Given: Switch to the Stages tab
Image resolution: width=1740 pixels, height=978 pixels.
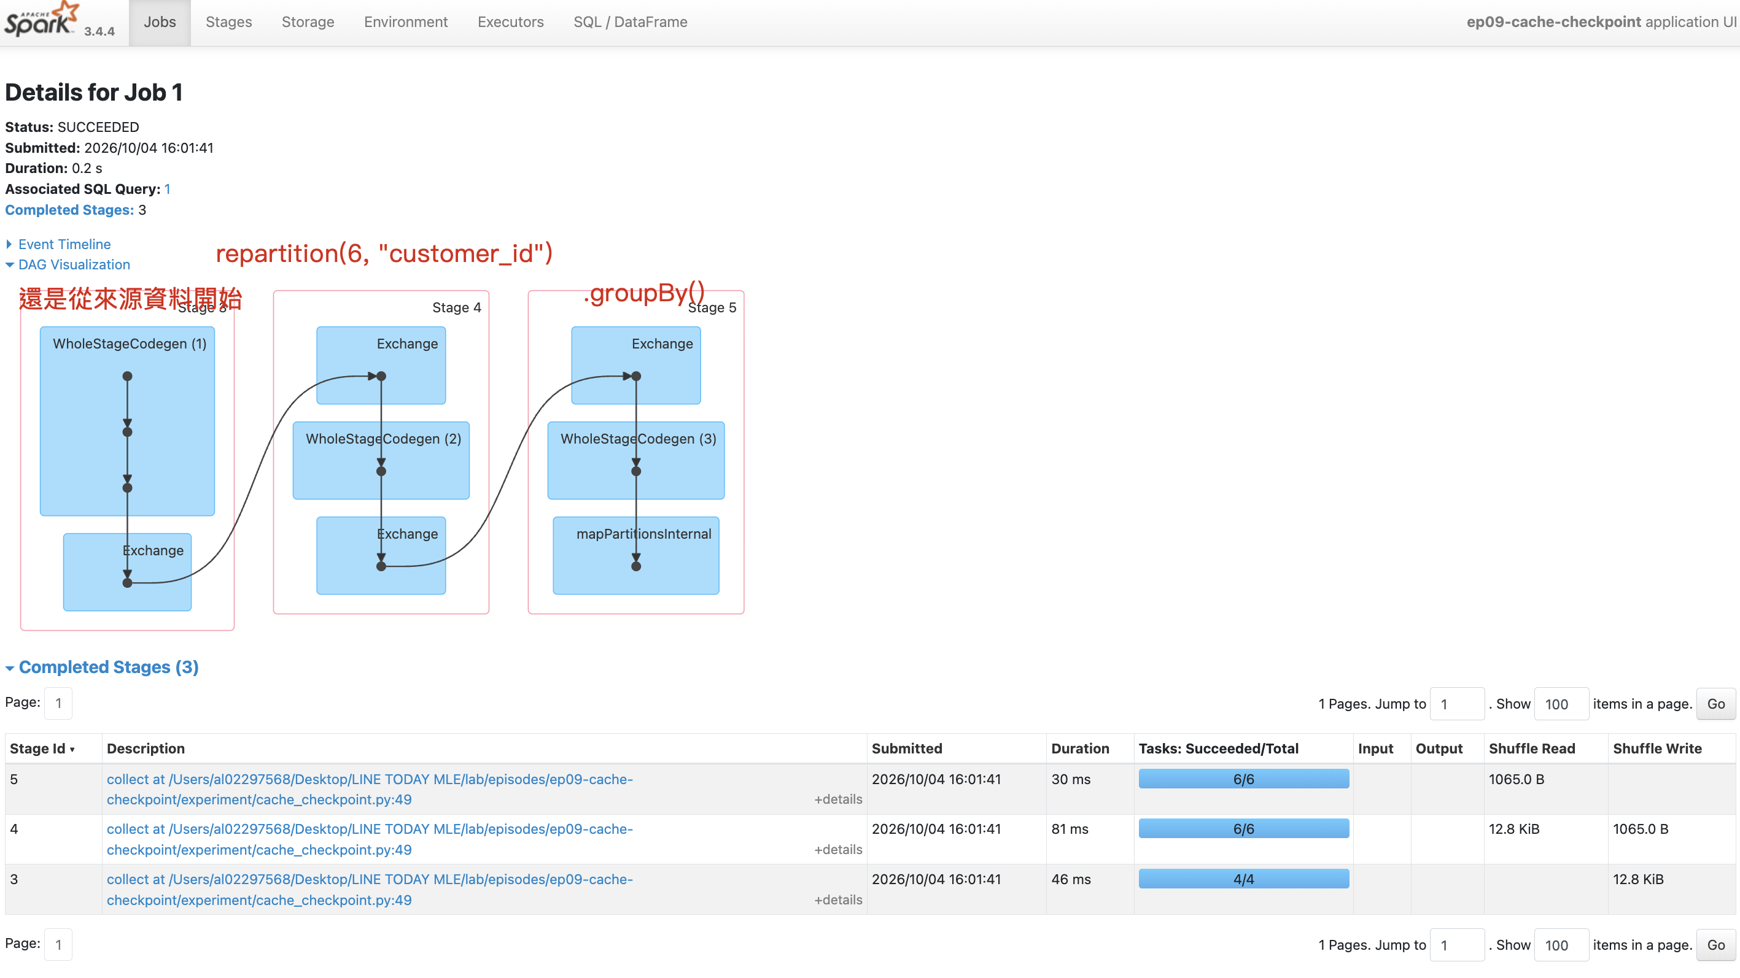Looking at the screenshot, I should pos(228,22).
